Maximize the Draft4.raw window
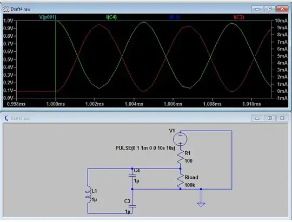 coord(270,9)
